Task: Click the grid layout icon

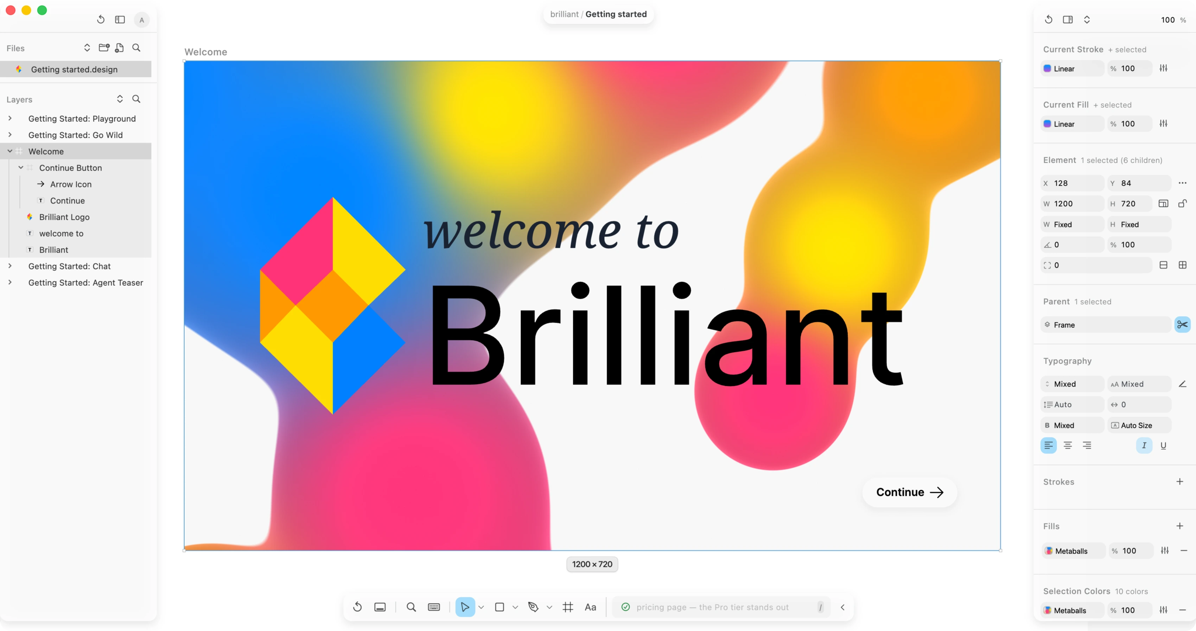Action: (1183, 265)
